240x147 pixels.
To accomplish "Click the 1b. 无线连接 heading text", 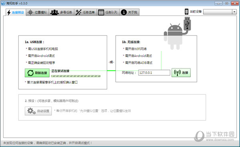I will (x=131, y=42).
